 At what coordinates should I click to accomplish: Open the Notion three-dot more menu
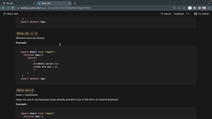coord(188,14)
